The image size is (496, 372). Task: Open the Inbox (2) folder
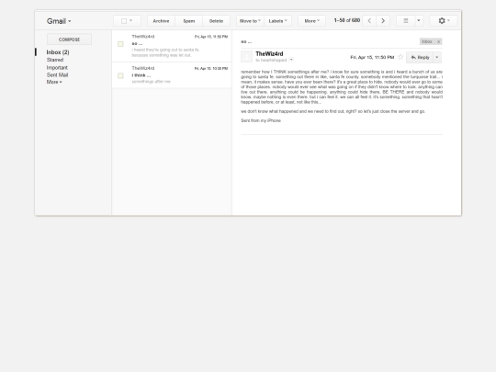(x=58, y=52)
